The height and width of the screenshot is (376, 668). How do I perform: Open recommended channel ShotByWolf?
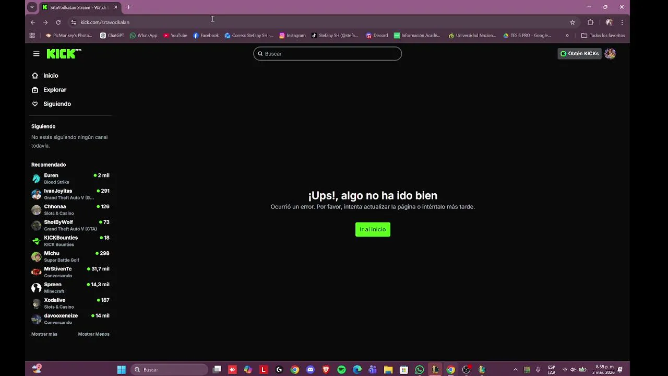pos(70,226)
